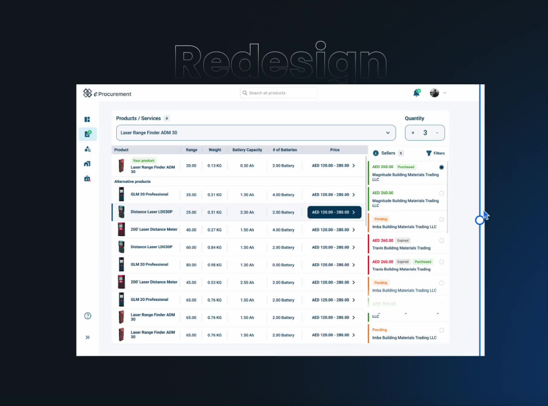Viewport: 548px width, 406px height.
Task: Click the 2.30 Ah battery capacity cell
Action: click(x=247, y=212)
